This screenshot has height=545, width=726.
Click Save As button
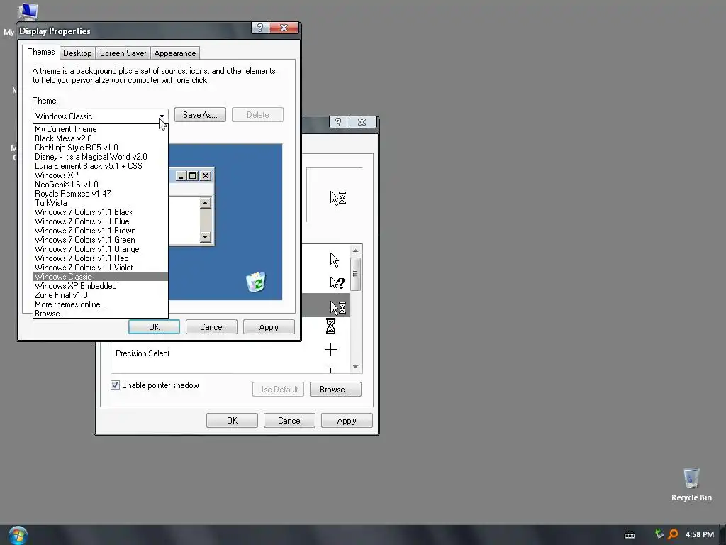(200, 115)
